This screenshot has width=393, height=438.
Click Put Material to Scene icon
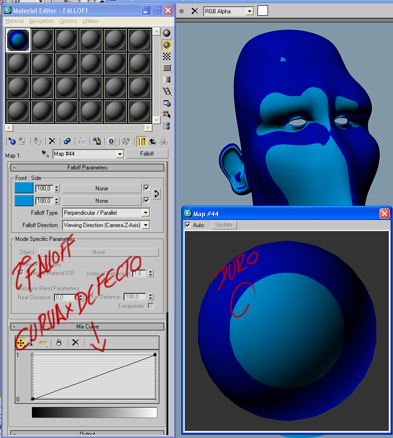coord(23,141)
